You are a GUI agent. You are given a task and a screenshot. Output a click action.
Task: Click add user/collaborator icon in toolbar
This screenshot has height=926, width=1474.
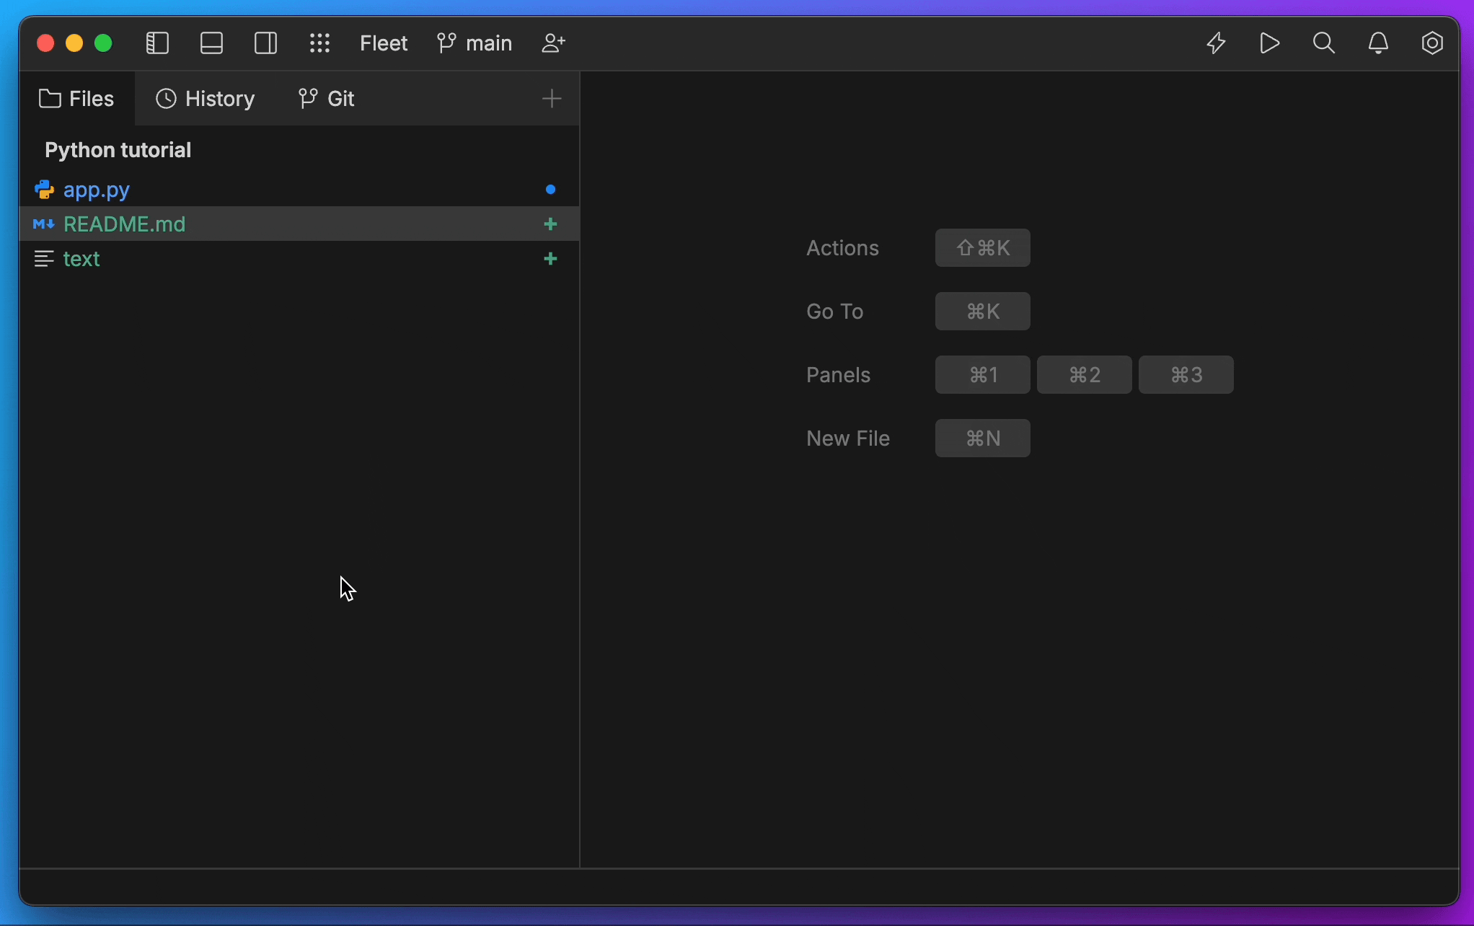pos(552,43)
